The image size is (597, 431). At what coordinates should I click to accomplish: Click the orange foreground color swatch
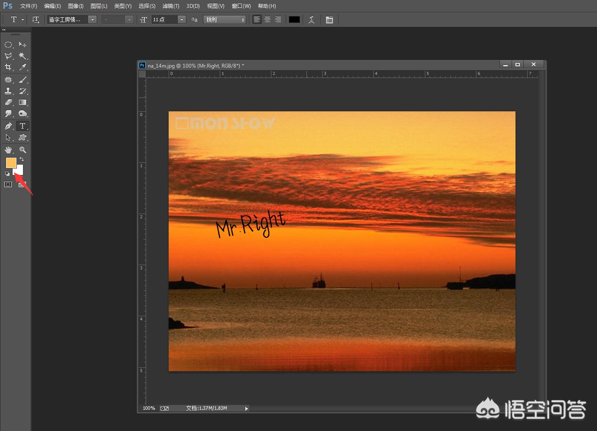10,162
